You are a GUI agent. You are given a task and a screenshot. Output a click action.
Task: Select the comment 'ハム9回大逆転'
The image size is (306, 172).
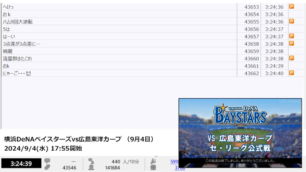point(18,22)
